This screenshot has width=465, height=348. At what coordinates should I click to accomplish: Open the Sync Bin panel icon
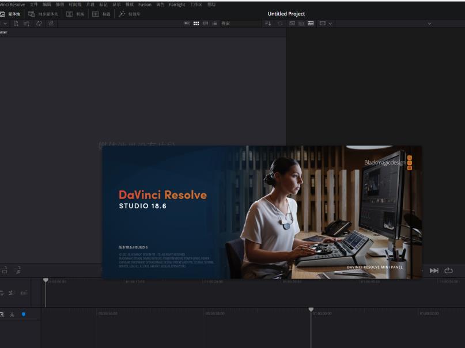coord(32,14)
